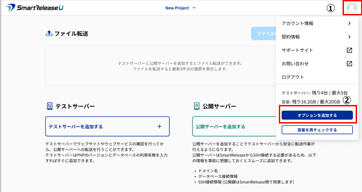This screenshot has width=362, height=192.
Task: Click the テストサーバー section icon
Action: (x=49, y=106)
